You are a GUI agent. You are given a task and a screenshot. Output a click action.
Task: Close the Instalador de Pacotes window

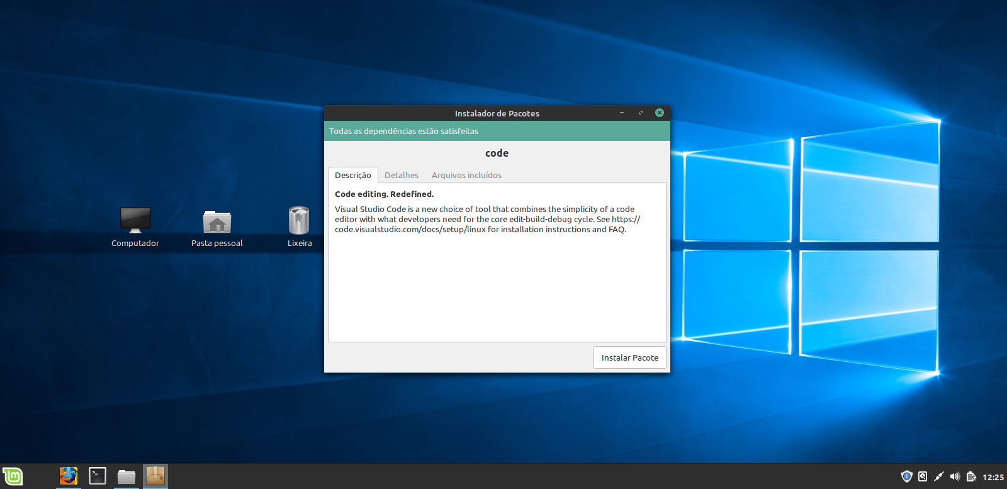tap(660, 113)
